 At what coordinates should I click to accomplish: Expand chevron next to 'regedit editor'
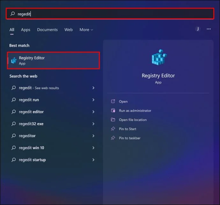[93, 112]
